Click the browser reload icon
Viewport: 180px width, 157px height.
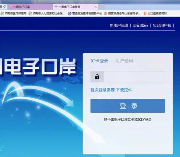click(x=5, y=6)
